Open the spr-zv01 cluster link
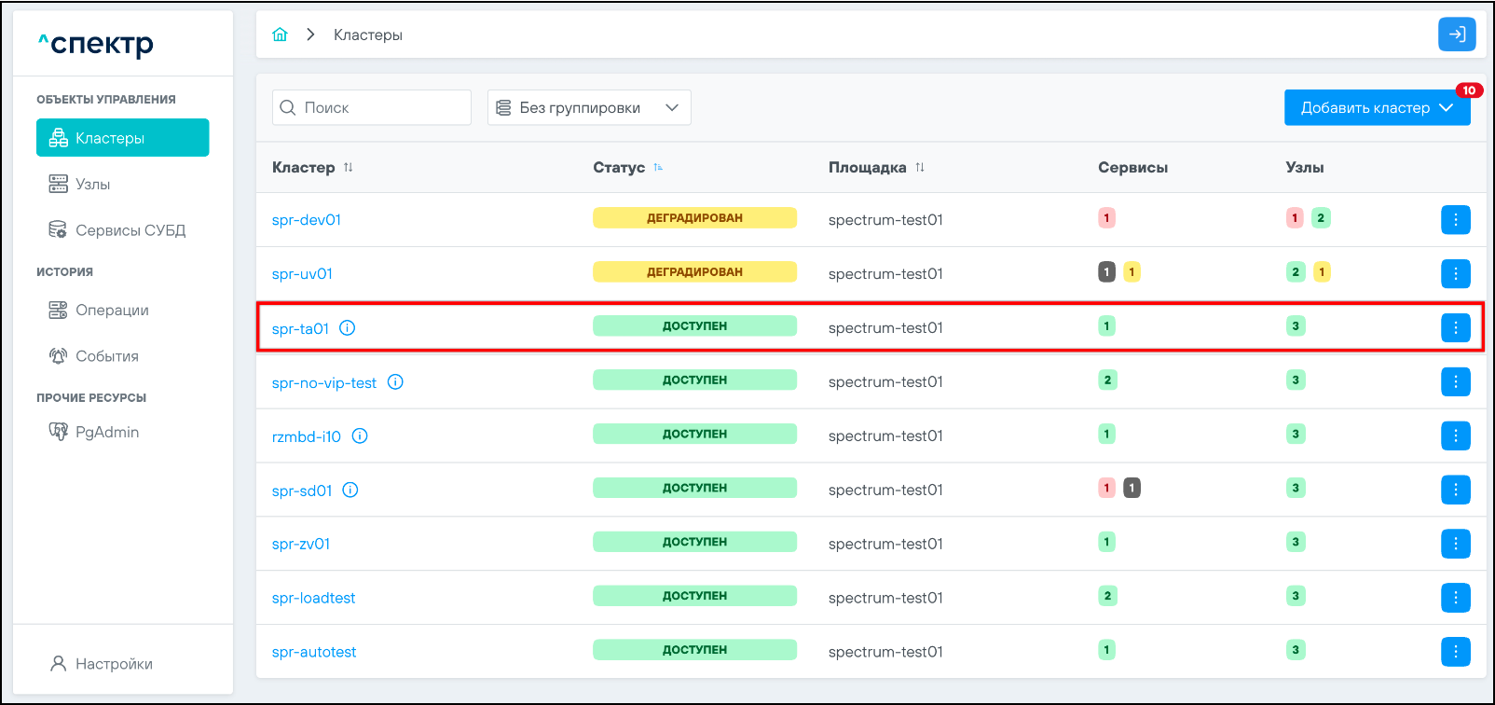 (301, 544)
